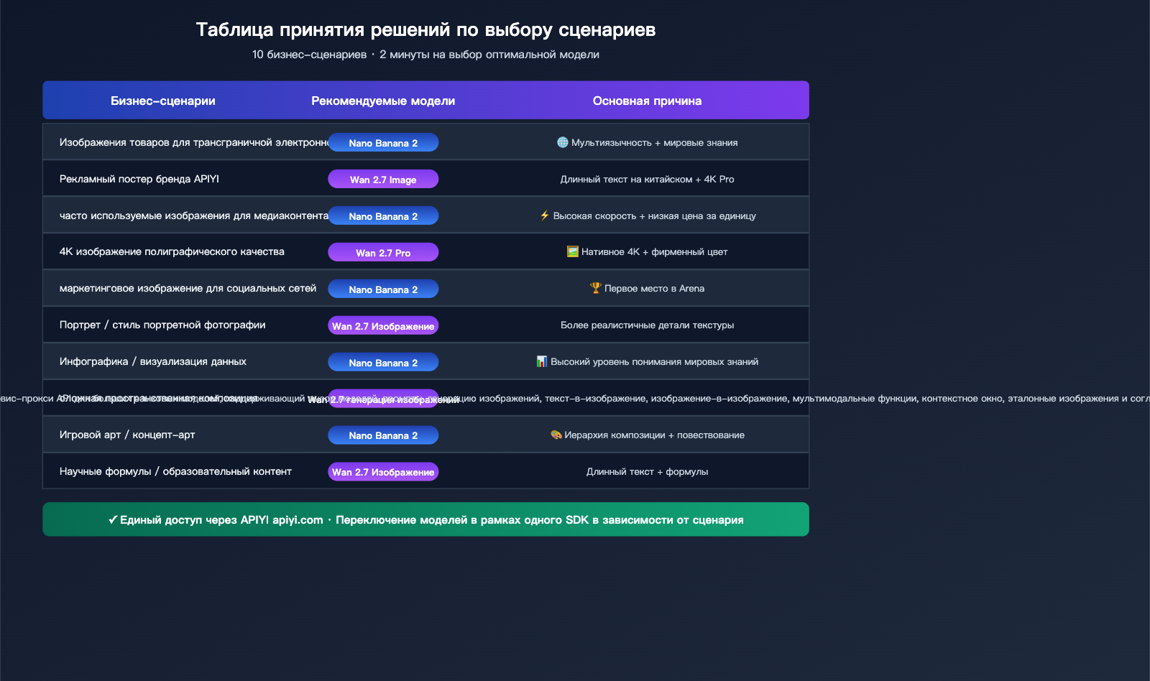
Task: Select the Бизнес-сценарии column header
Action: click(x=162, y=101)
